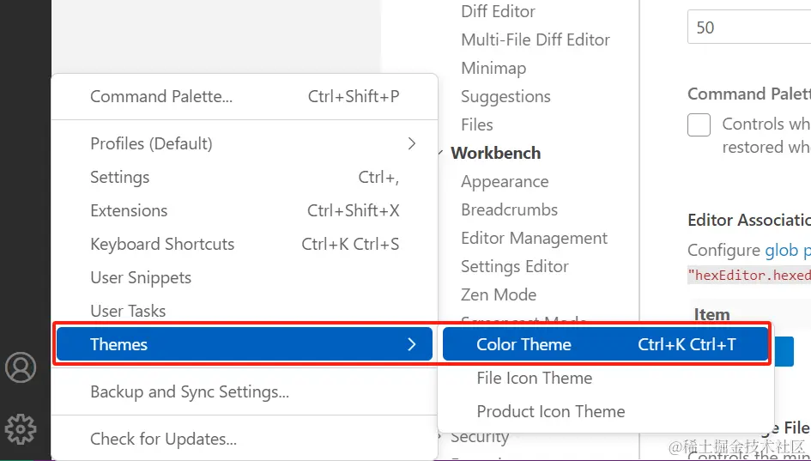811x461 pixels.
Task: Click the Manage gear icon
Action: coord(21,428)
